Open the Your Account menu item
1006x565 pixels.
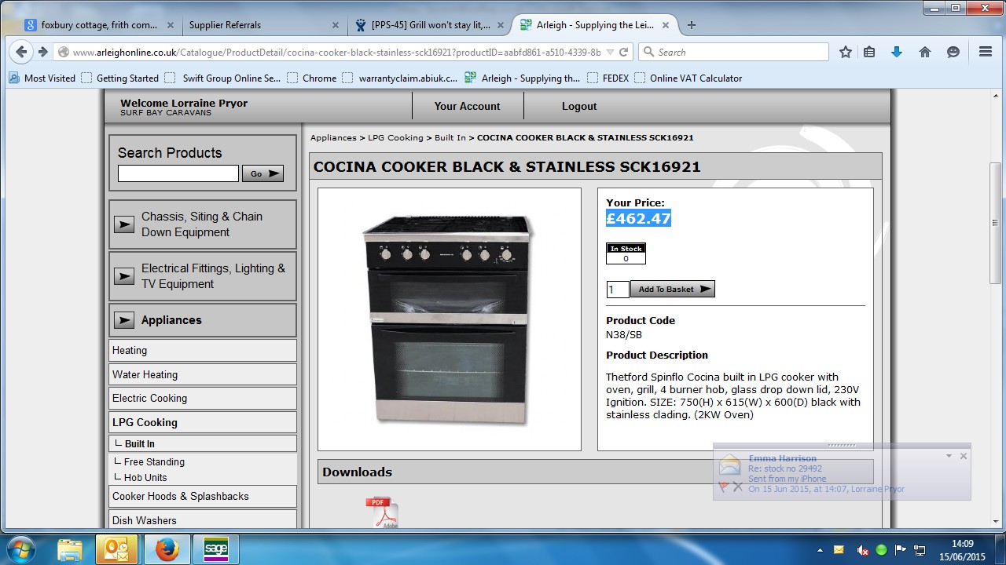pyautogui.click(x=467, y=106)
